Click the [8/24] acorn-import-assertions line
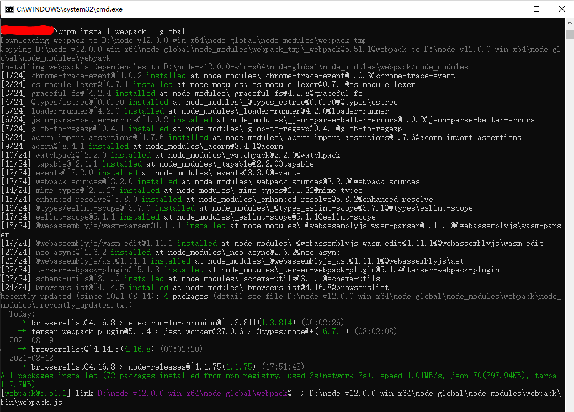574x412 pixels. point(262,137)
